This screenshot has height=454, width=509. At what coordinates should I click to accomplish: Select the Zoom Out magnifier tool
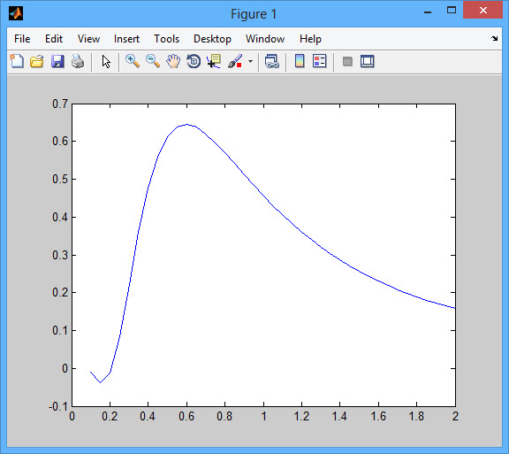(153, 61)
